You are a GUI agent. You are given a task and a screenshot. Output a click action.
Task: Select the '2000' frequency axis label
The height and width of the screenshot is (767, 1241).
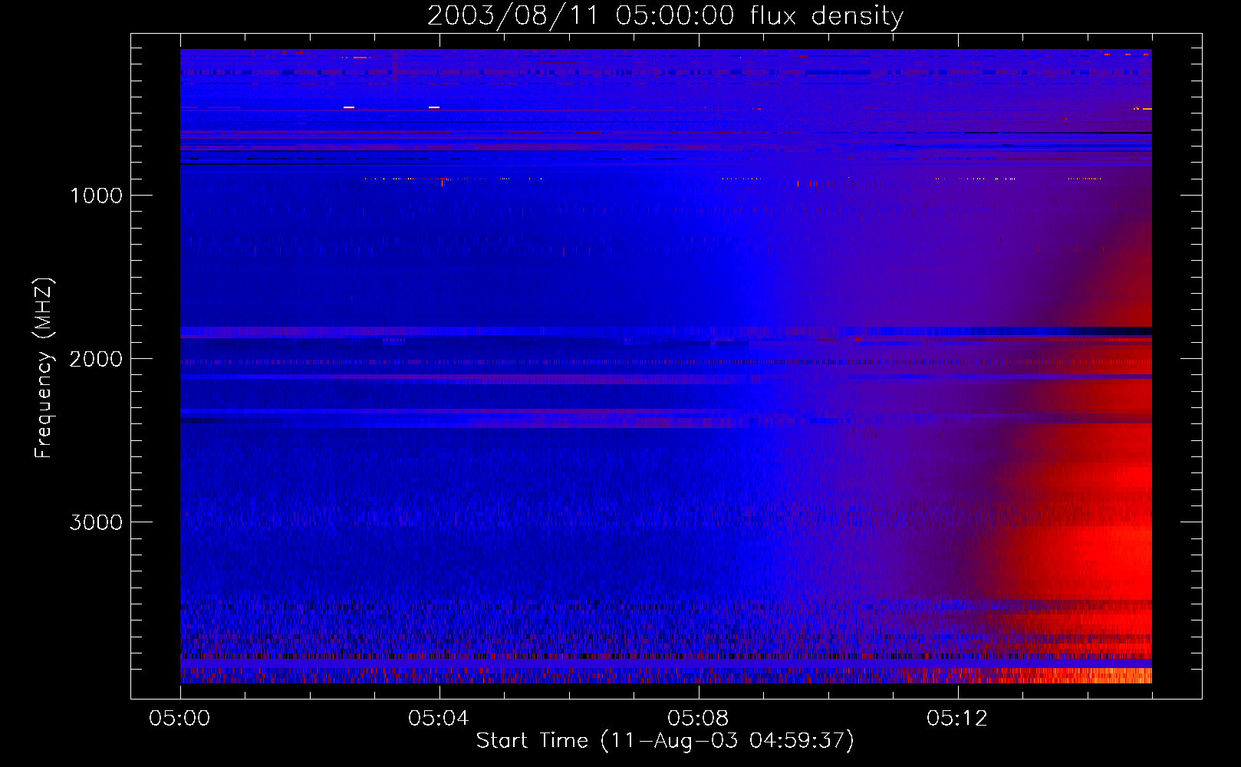click(x=96, y=359)
